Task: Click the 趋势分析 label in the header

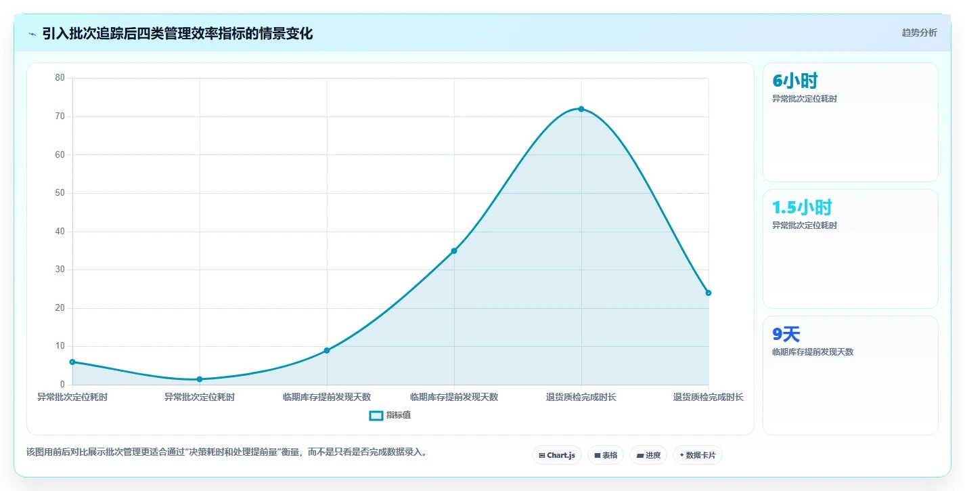Action: click(x=919, y=33)
